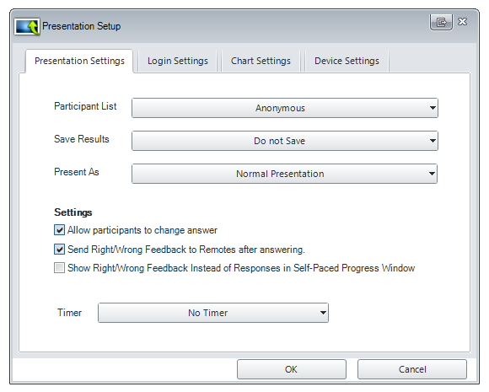The height and width of the screenshot is (392, 489).
Task: Click the No Timer dropdown arrow
Action: [323, 313]
